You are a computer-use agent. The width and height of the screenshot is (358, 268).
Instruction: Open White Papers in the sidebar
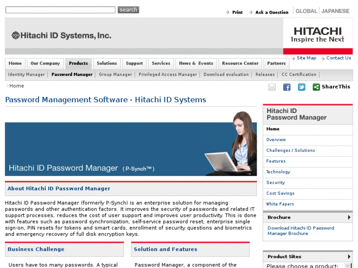(280, 204)
